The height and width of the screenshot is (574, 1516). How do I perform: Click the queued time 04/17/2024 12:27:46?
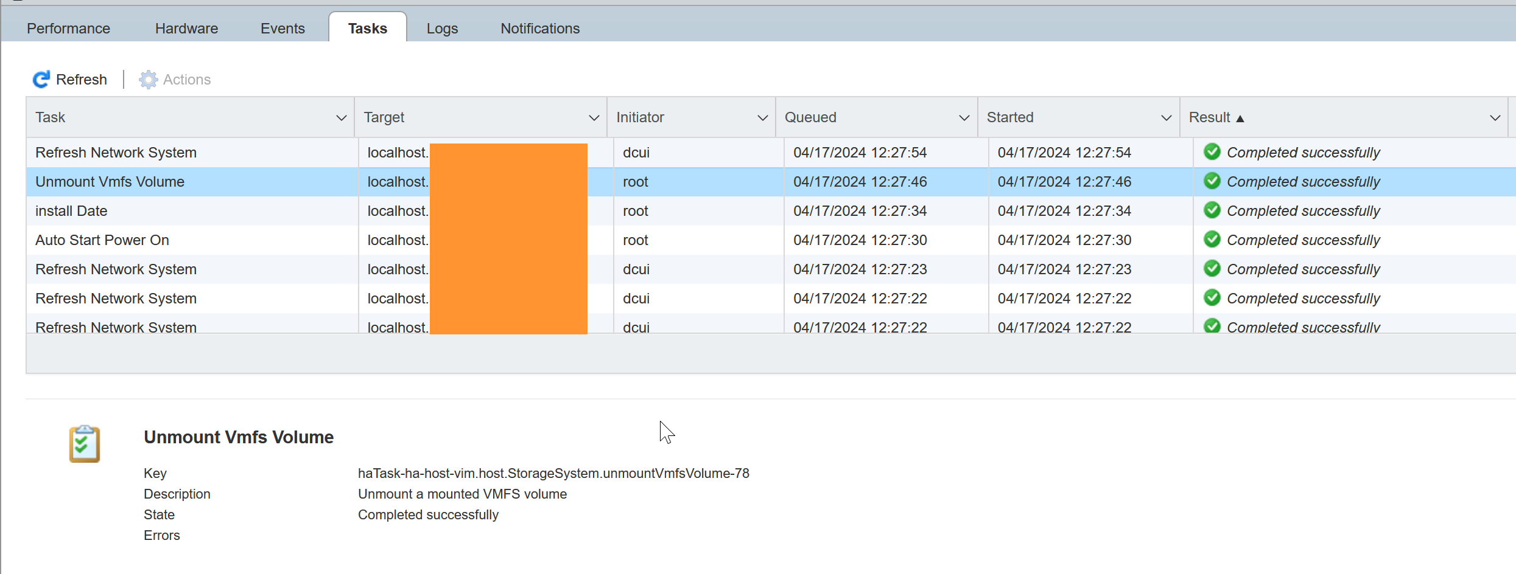pyautogui.click(x=860, y=182)
